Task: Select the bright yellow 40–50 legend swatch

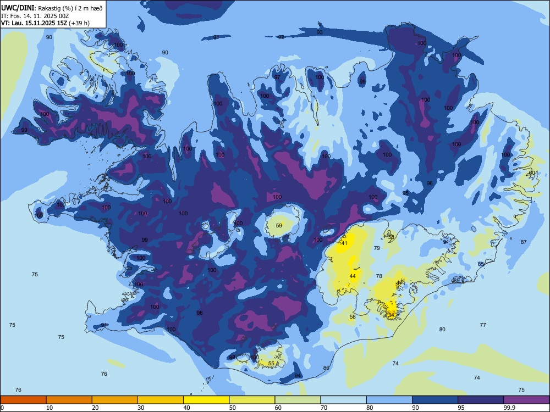Action: [x=206, y=400]
